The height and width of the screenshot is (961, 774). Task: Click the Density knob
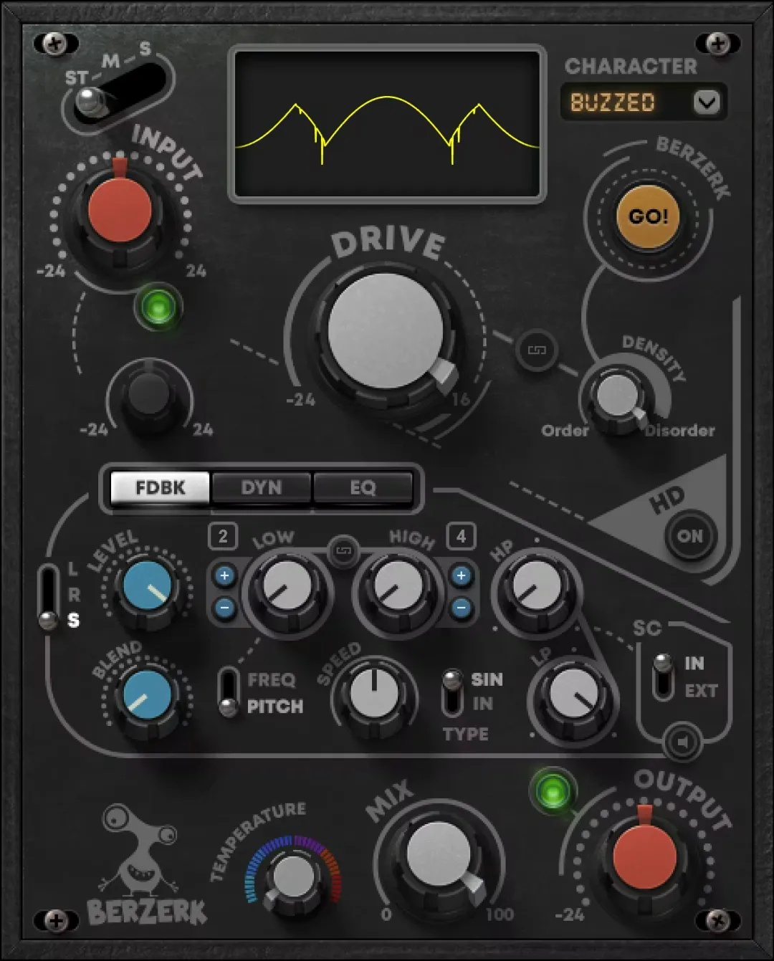coord(618,396)
